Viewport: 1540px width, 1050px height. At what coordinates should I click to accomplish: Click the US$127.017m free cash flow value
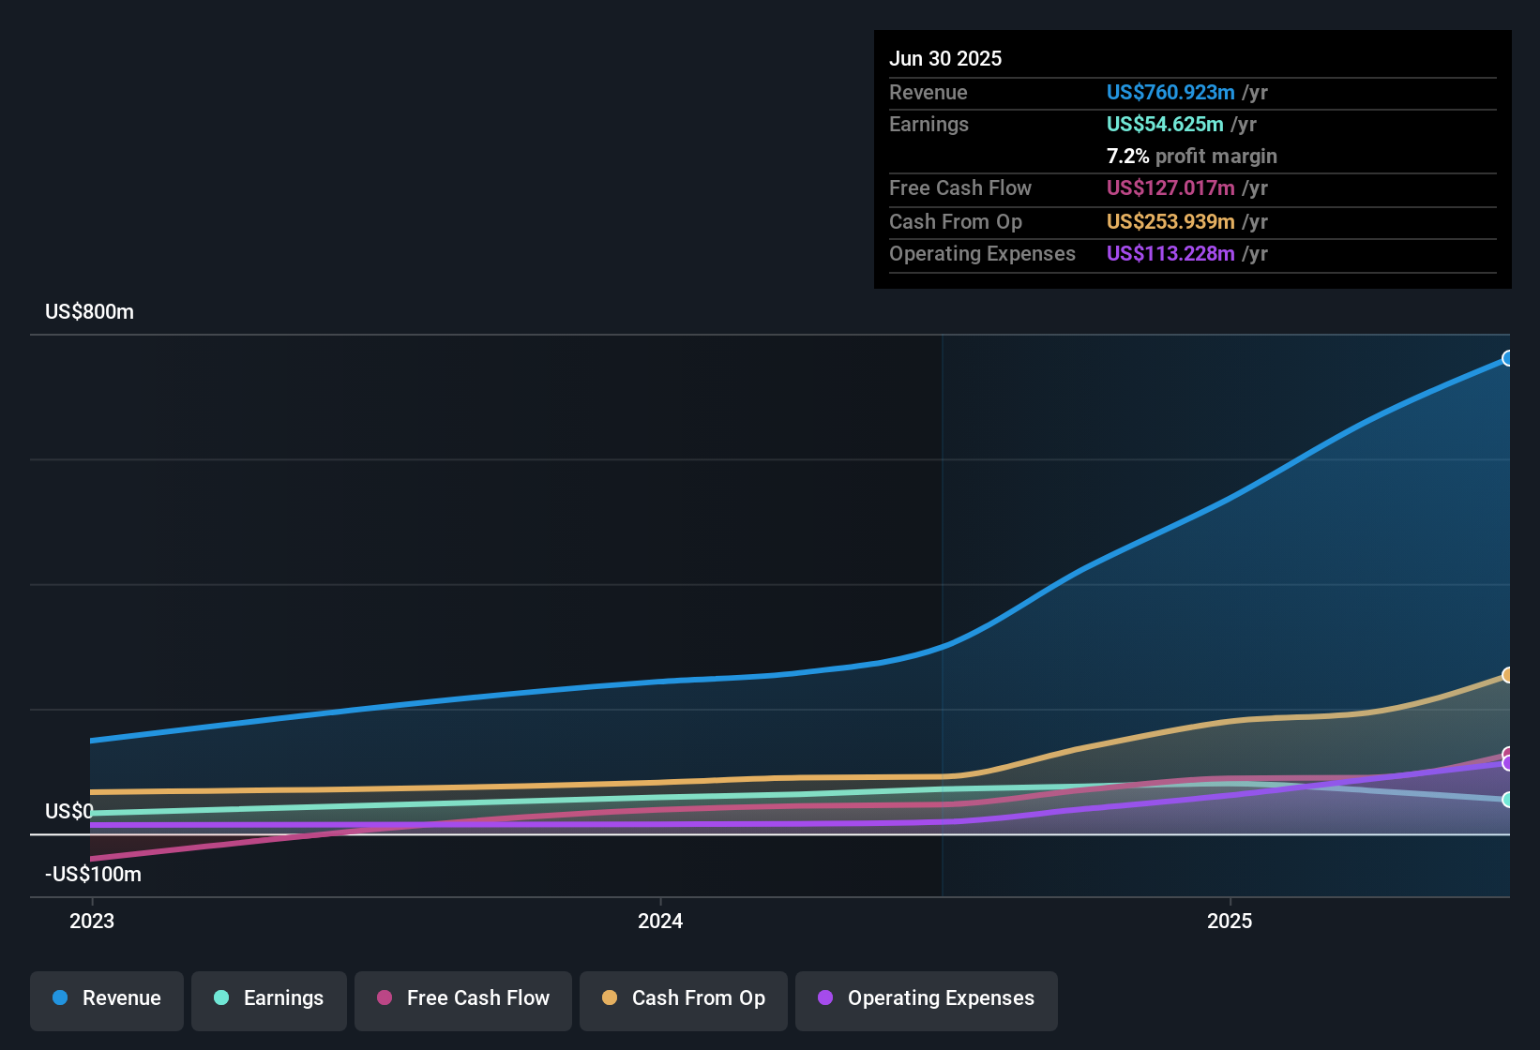[1170, 187]
